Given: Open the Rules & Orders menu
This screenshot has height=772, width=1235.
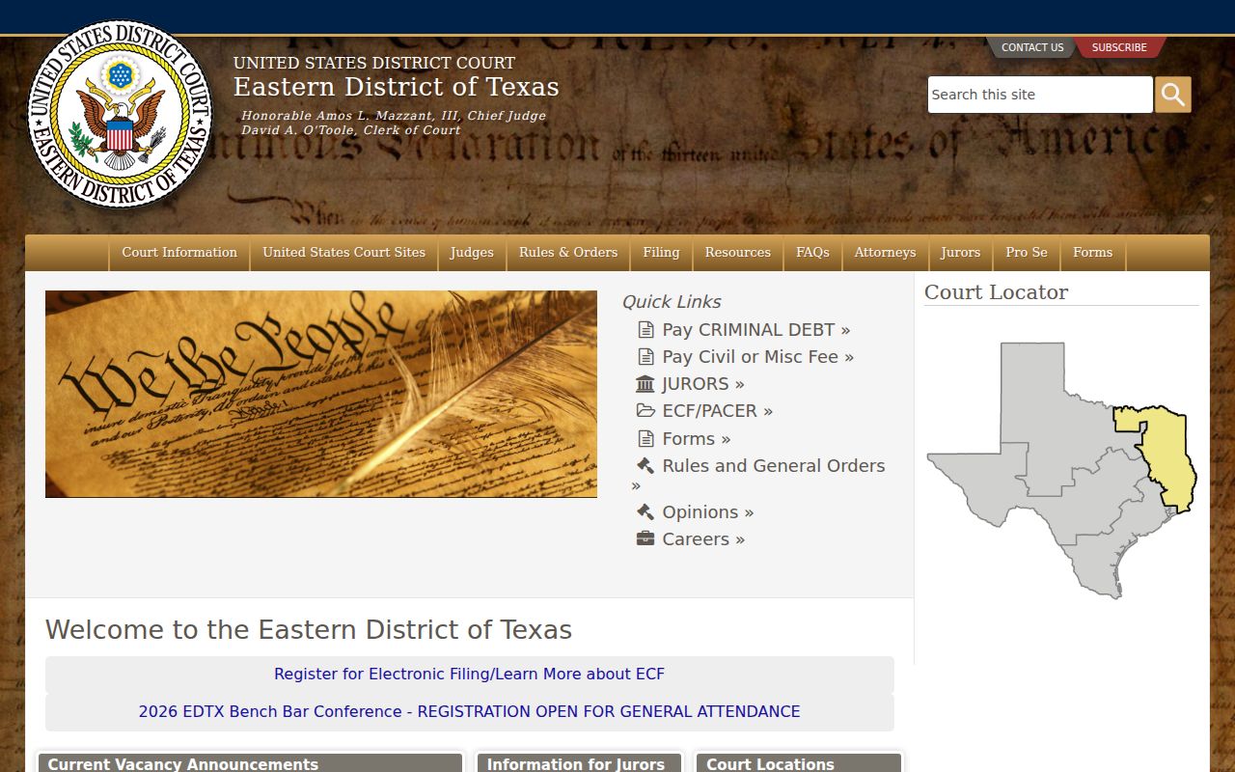Looking at the screenshot, I should point(568,253).
